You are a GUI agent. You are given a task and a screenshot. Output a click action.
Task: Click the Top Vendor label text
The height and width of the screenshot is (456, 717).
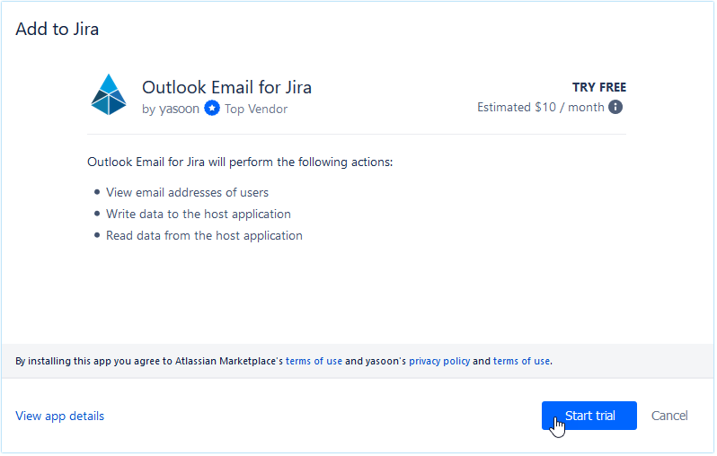tap(256, 109)
